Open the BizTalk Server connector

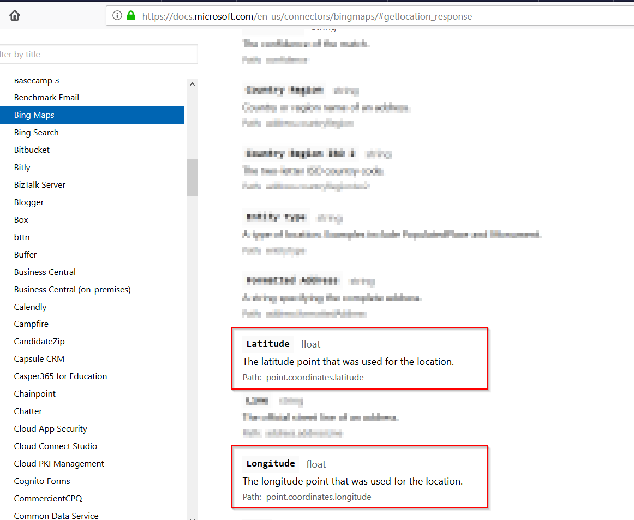click(x=40, y=185)
